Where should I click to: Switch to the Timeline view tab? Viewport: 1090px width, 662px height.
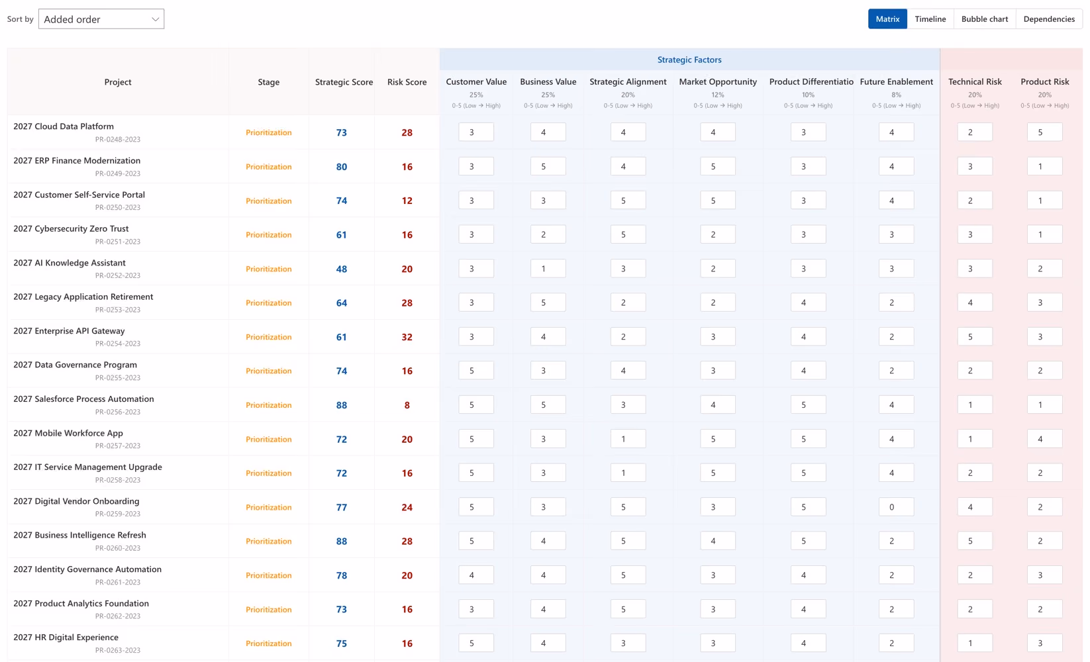tap(930, 19)
